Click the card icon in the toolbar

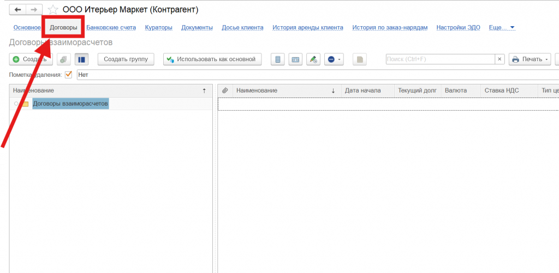(295, 59)
